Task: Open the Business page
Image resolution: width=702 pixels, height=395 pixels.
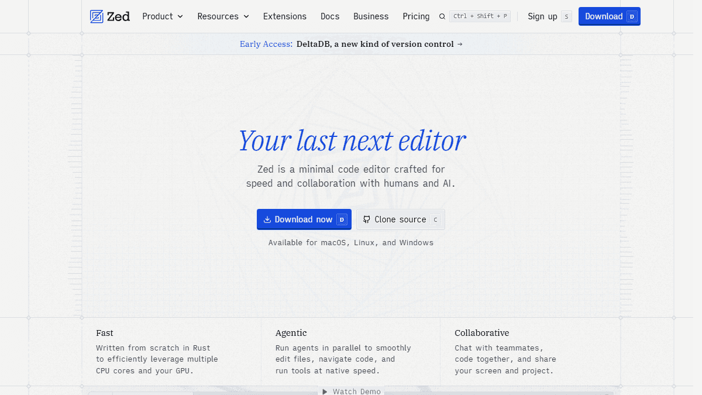Action: click(371, 16)
